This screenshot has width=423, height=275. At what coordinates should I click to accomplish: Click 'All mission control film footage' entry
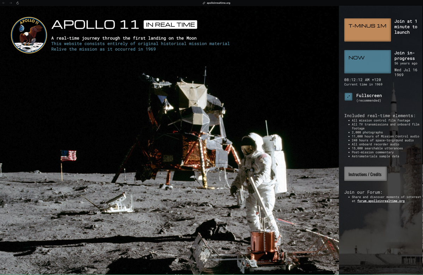tap(381, 120)
